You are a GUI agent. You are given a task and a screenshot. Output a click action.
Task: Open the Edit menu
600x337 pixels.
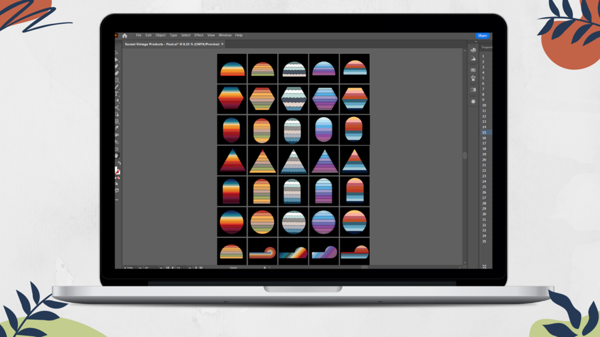pos(148,35)
